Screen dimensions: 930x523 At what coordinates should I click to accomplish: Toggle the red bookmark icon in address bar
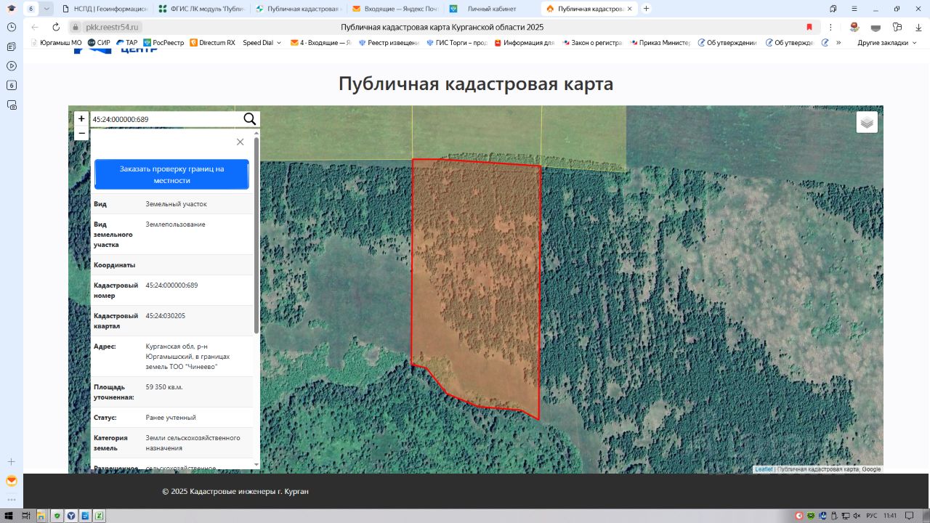coord(809,27)
